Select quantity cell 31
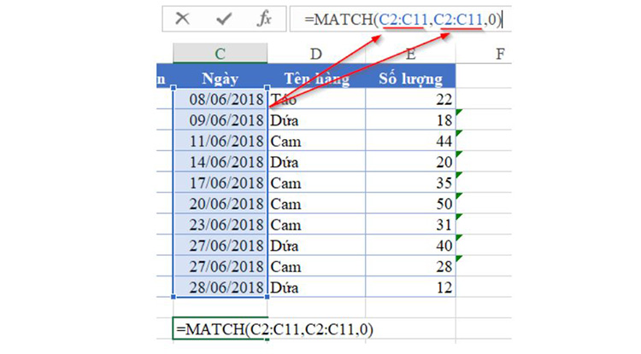 (x=410, y=224)
